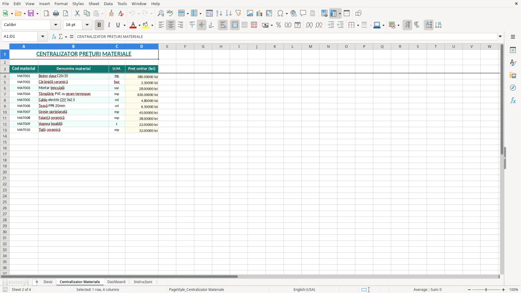This screenshot has height=293, width=521.
Task: Click the Save document icon
Action: tap(31, 13)
